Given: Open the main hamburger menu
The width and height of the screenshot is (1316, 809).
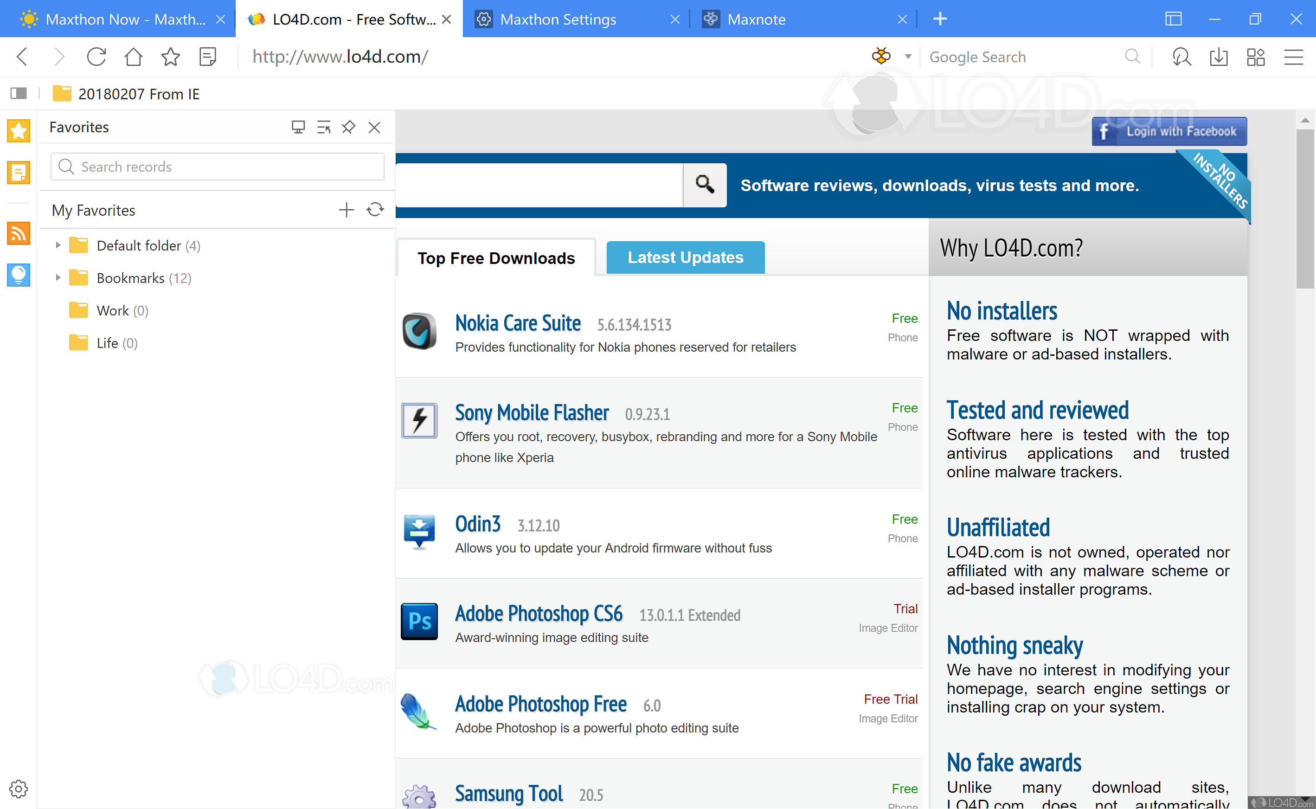Looking at the screenshot, I should click(1294, 57).
